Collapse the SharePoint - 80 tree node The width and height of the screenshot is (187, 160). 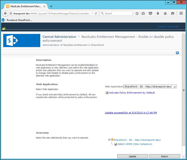[x=109, y=140]
